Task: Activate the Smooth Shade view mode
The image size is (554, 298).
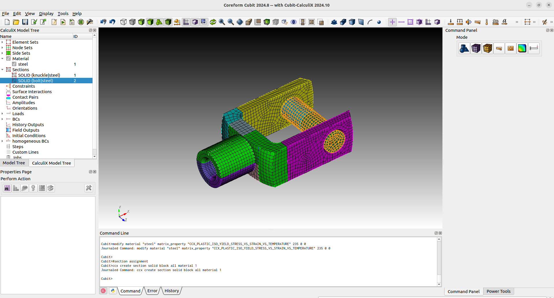Action: tap(150, 22)
